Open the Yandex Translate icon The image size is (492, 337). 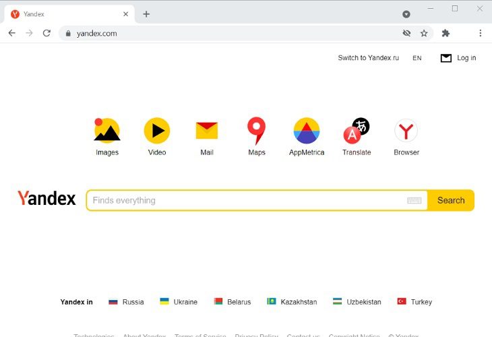click(357, 131)
